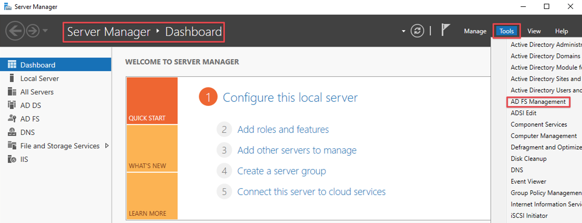Open the navigation history dropdown arrow
The height and width of the screenshot is (223, 582).
click(45, 31)
